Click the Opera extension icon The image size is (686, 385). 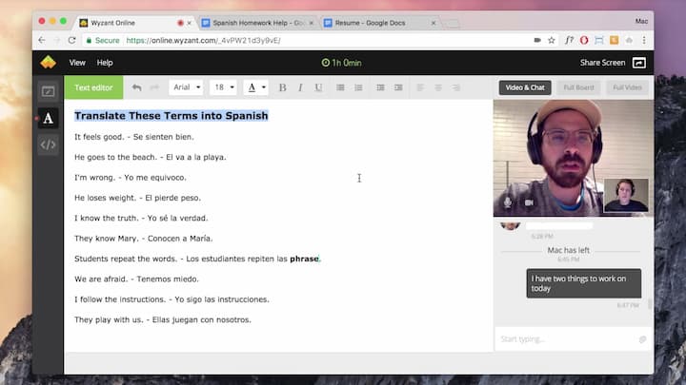[x=584, y=40]
